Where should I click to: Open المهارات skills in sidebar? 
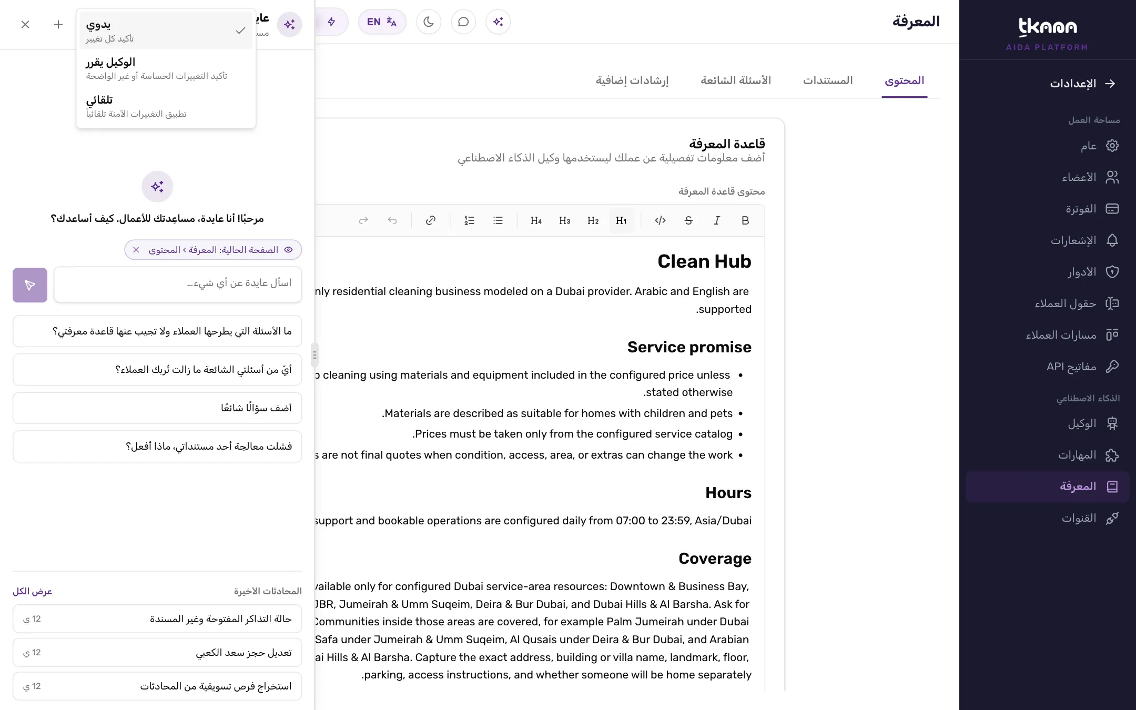1048,455
